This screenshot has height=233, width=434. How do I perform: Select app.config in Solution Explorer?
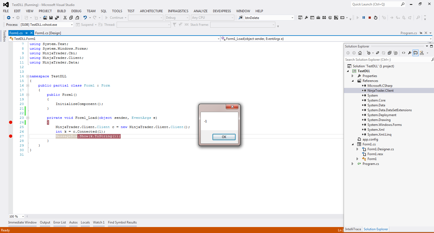pos(370,139)
